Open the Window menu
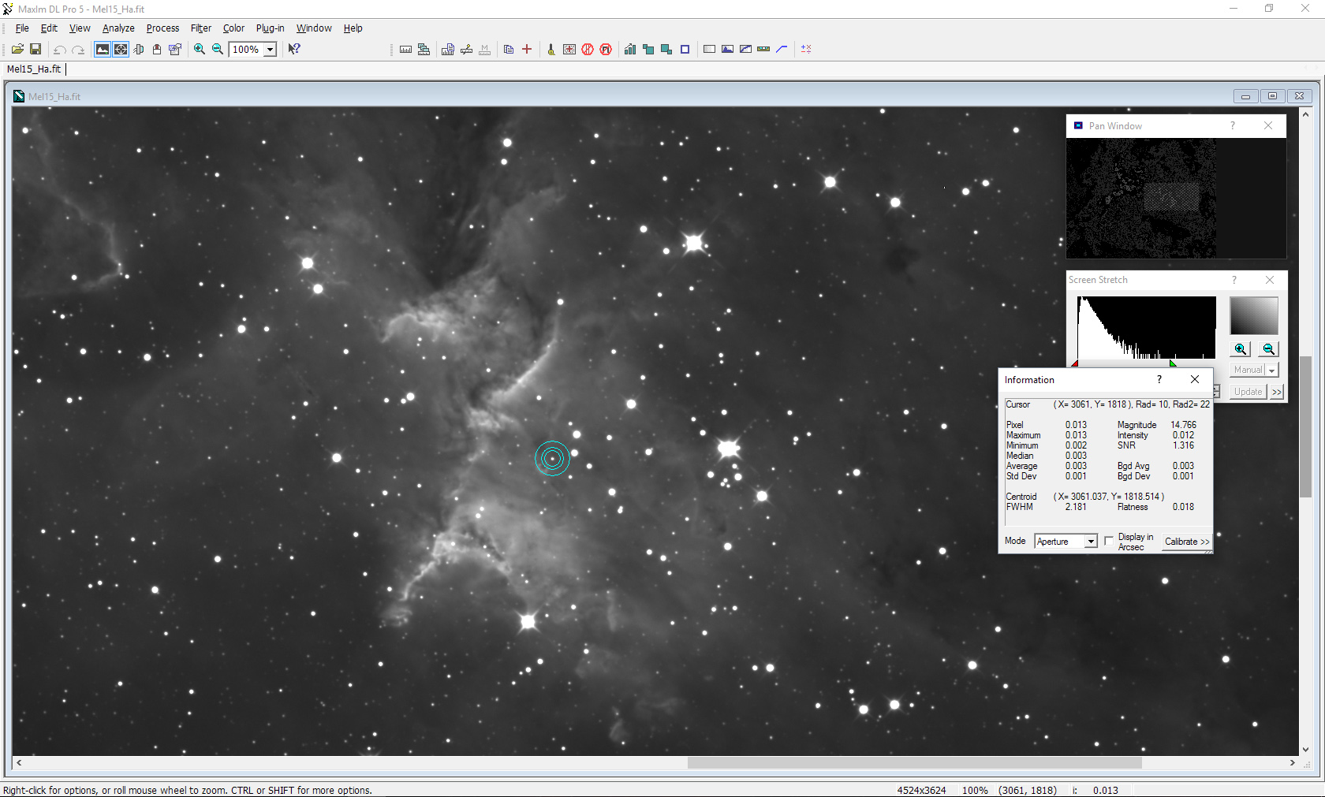 314,28
